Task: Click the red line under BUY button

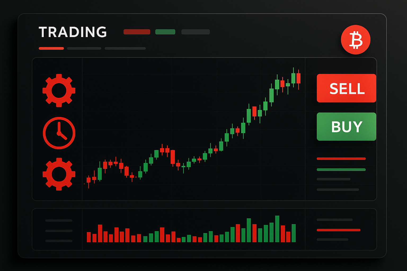Action: pyautogui.click(x=341, y=159)
